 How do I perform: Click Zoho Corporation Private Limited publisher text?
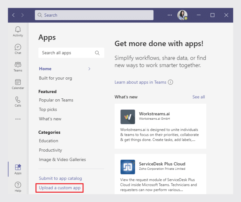pos(162,169)
